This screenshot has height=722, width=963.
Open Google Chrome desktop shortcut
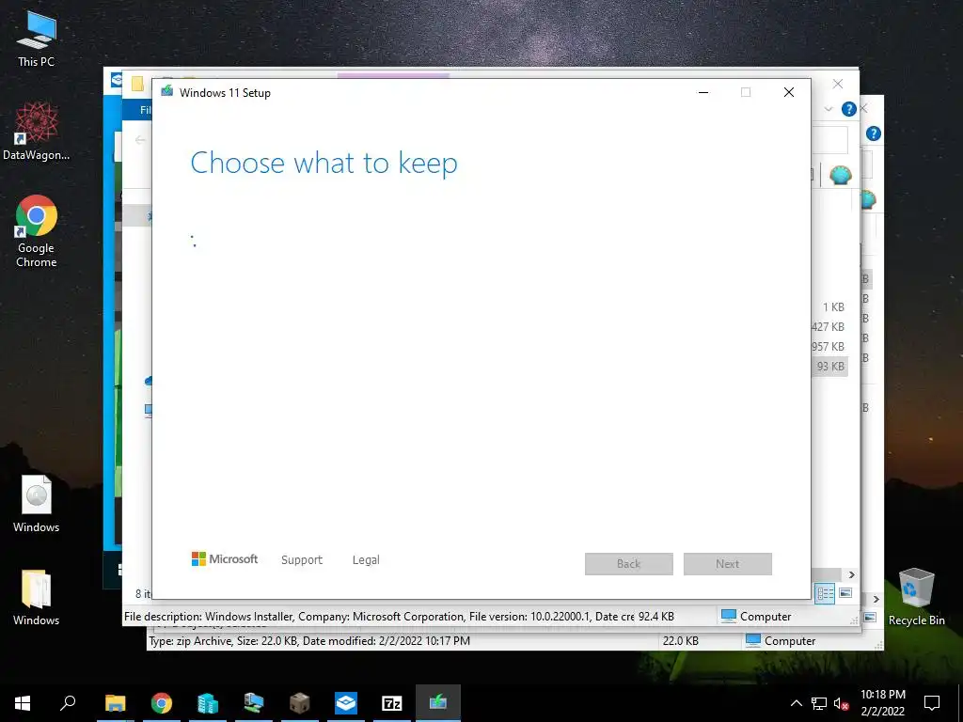point(37,231)
